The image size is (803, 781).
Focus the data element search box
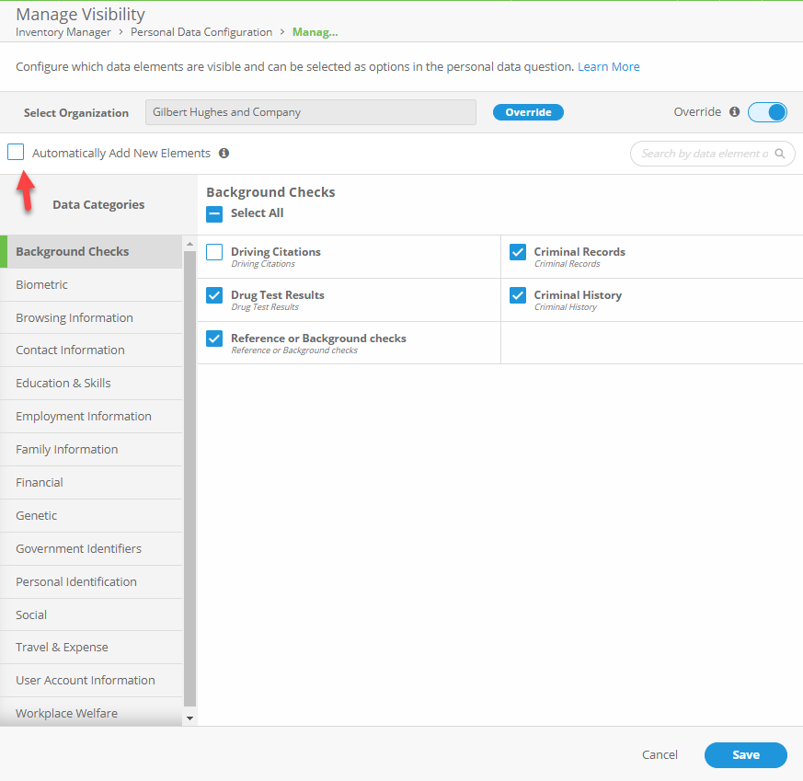click(x=704, y=154)
